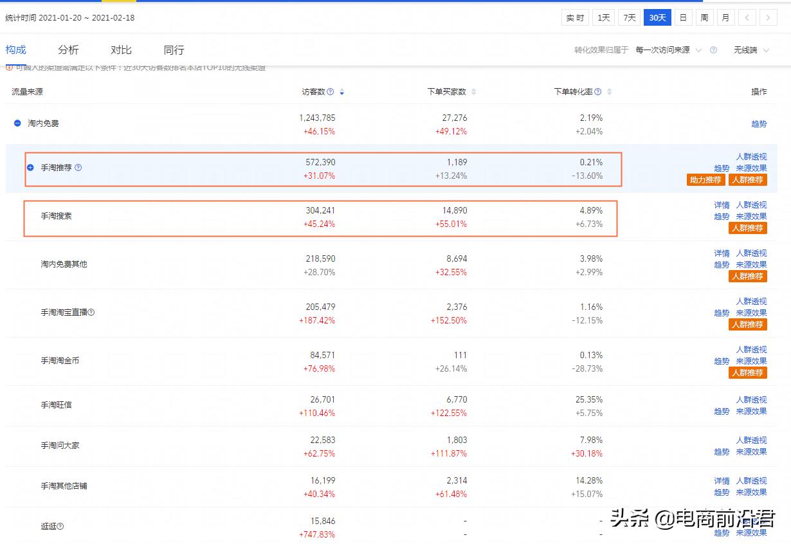Click help icon next to 下单转化率 header
791x544 pixels.
pos(597,91)
